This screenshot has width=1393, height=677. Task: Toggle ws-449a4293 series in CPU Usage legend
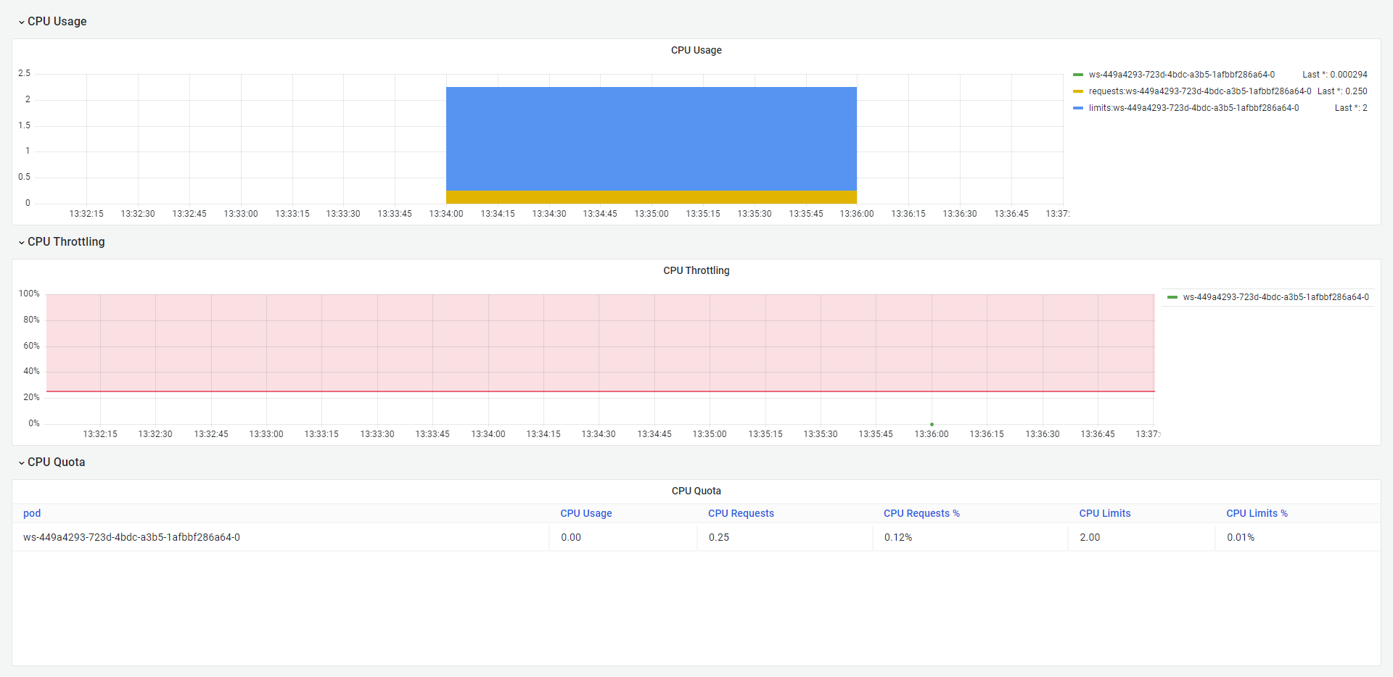click(1181, 75)
